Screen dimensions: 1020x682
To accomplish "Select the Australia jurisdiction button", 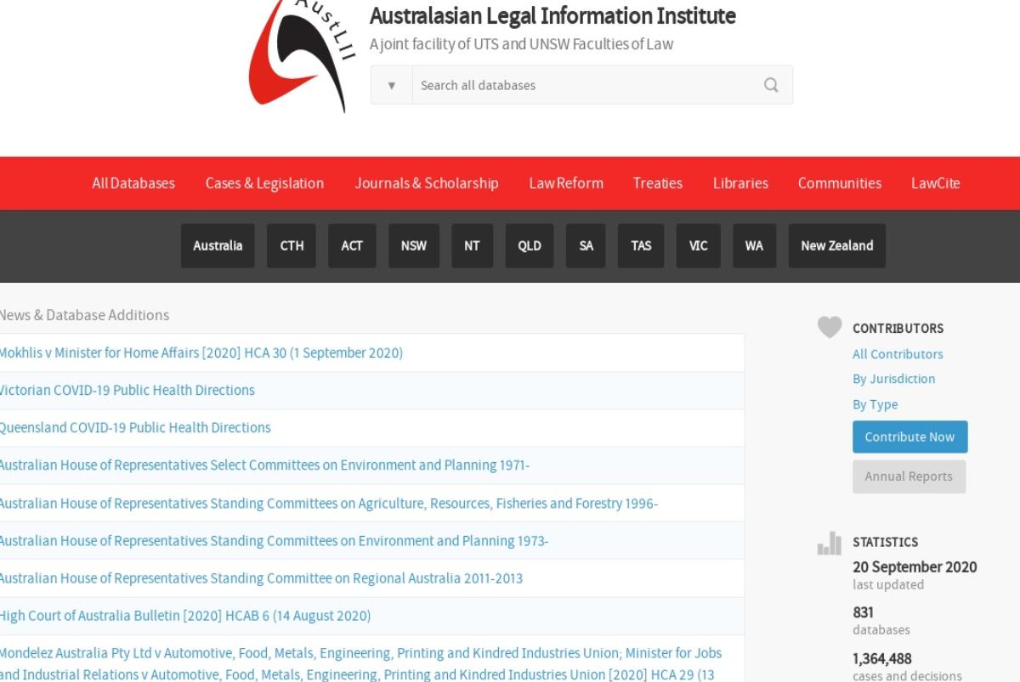I will click(218, 245).
